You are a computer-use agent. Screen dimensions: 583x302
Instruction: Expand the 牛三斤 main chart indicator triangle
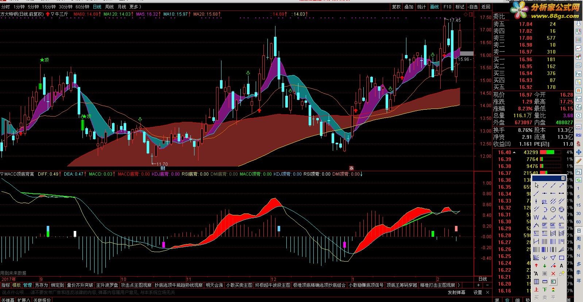[53, 14]
